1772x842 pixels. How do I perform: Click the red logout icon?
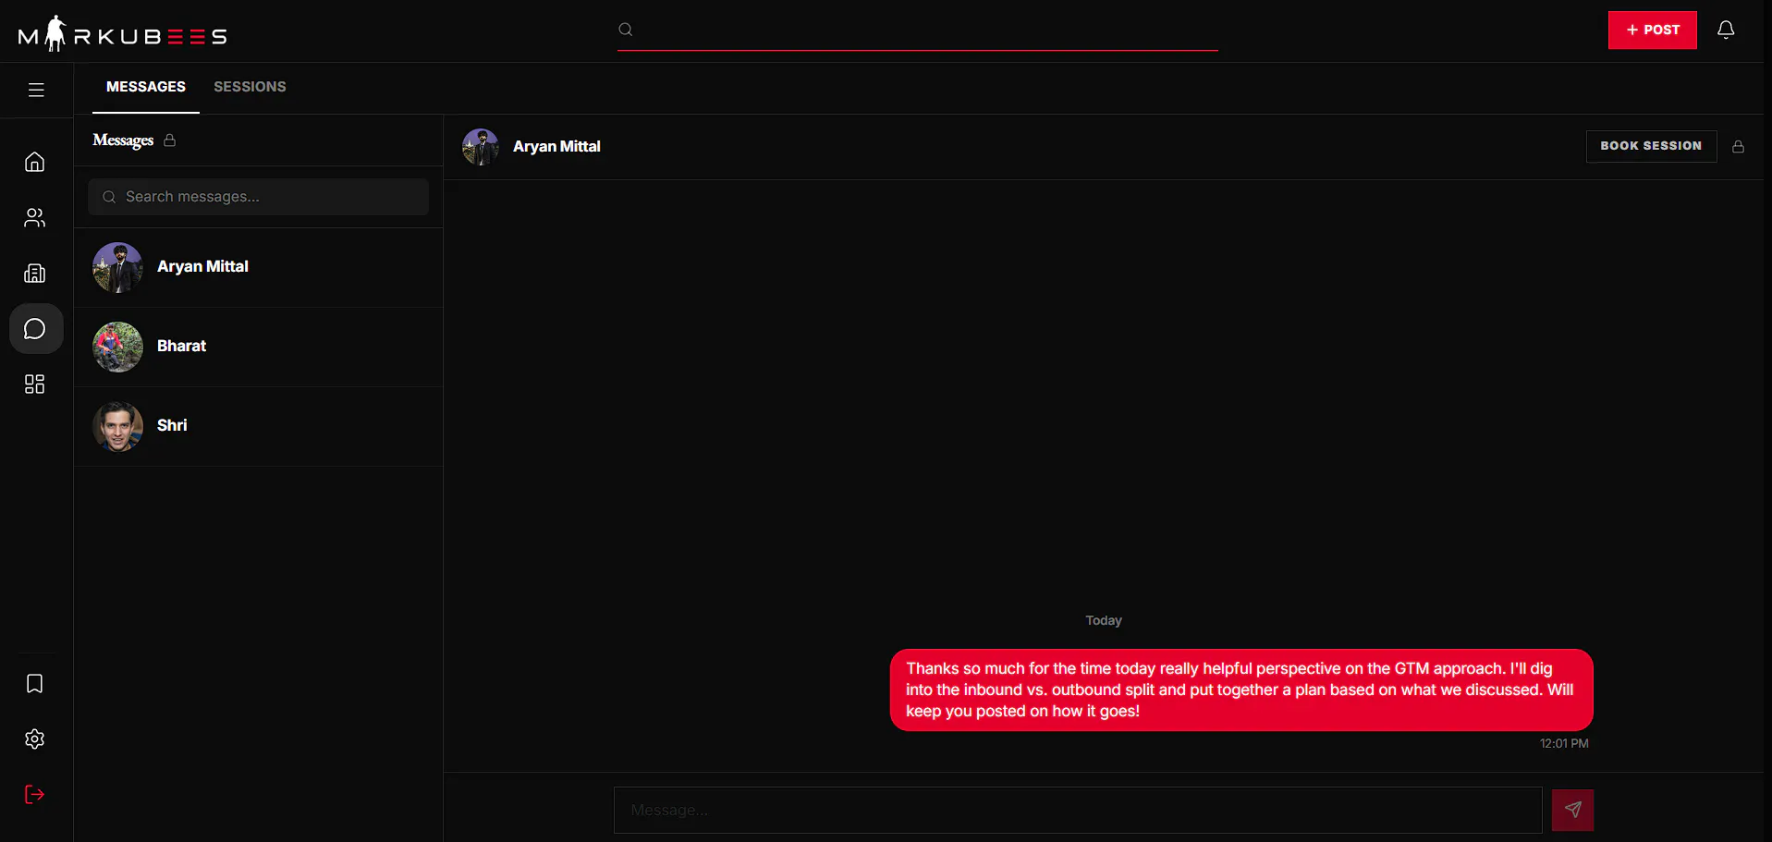click(35, 794)
